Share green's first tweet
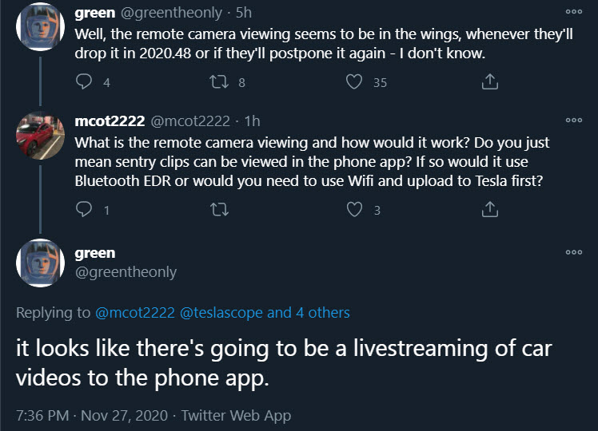598x431 pixels. (491, 81)
